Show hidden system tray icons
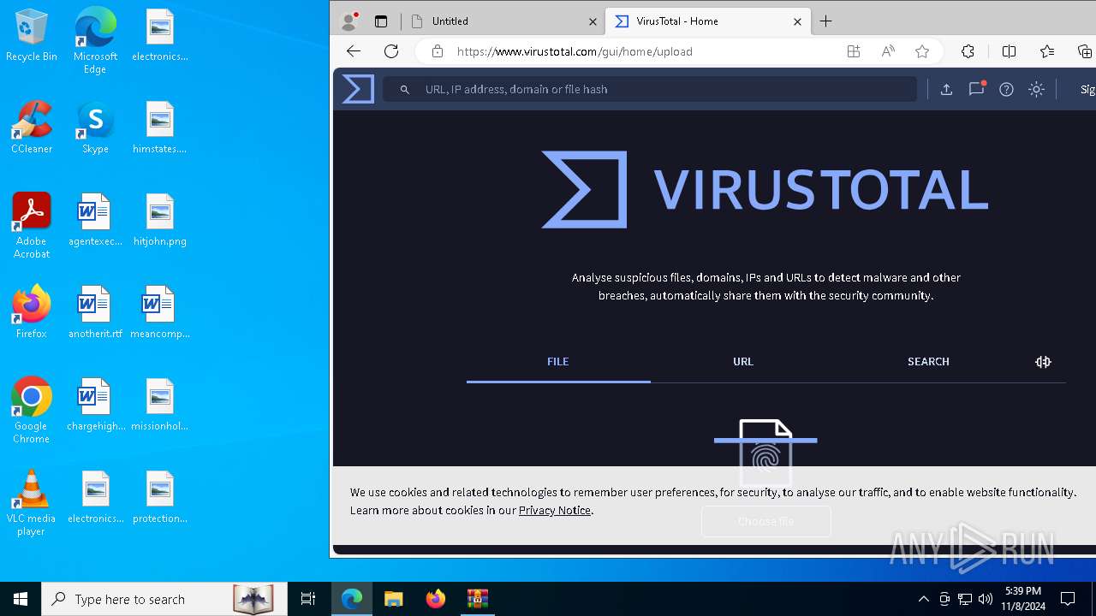 point(923,599)
